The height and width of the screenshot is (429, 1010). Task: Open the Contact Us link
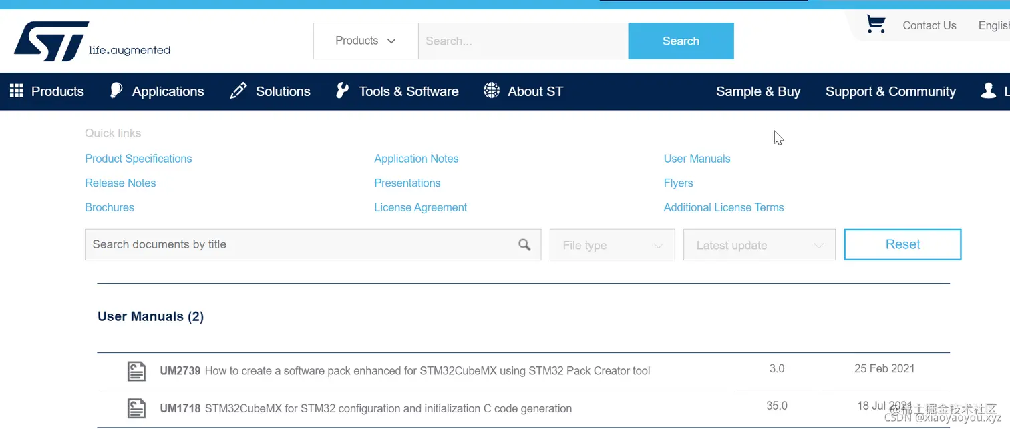pos(929,25)
